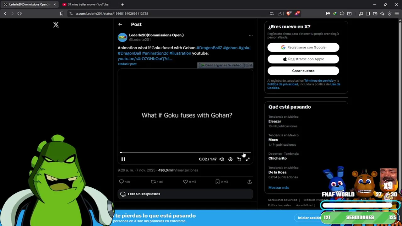Like the post with the heart icon
The image size is (402, 226).
pyautogui.click(x=185, y=182)
